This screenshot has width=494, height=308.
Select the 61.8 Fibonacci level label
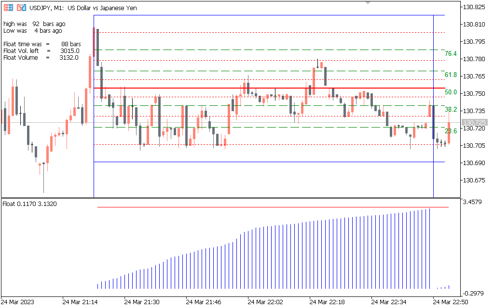tap(451, 75)
